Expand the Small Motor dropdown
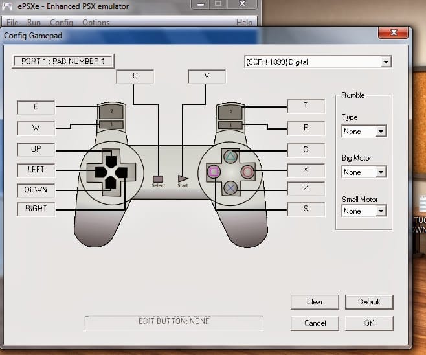Image resolution: width=426 pixels, height=355 pixels. 381,211
